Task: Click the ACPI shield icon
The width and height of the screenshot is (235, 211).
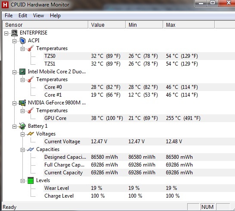Action: coord(23,41)
